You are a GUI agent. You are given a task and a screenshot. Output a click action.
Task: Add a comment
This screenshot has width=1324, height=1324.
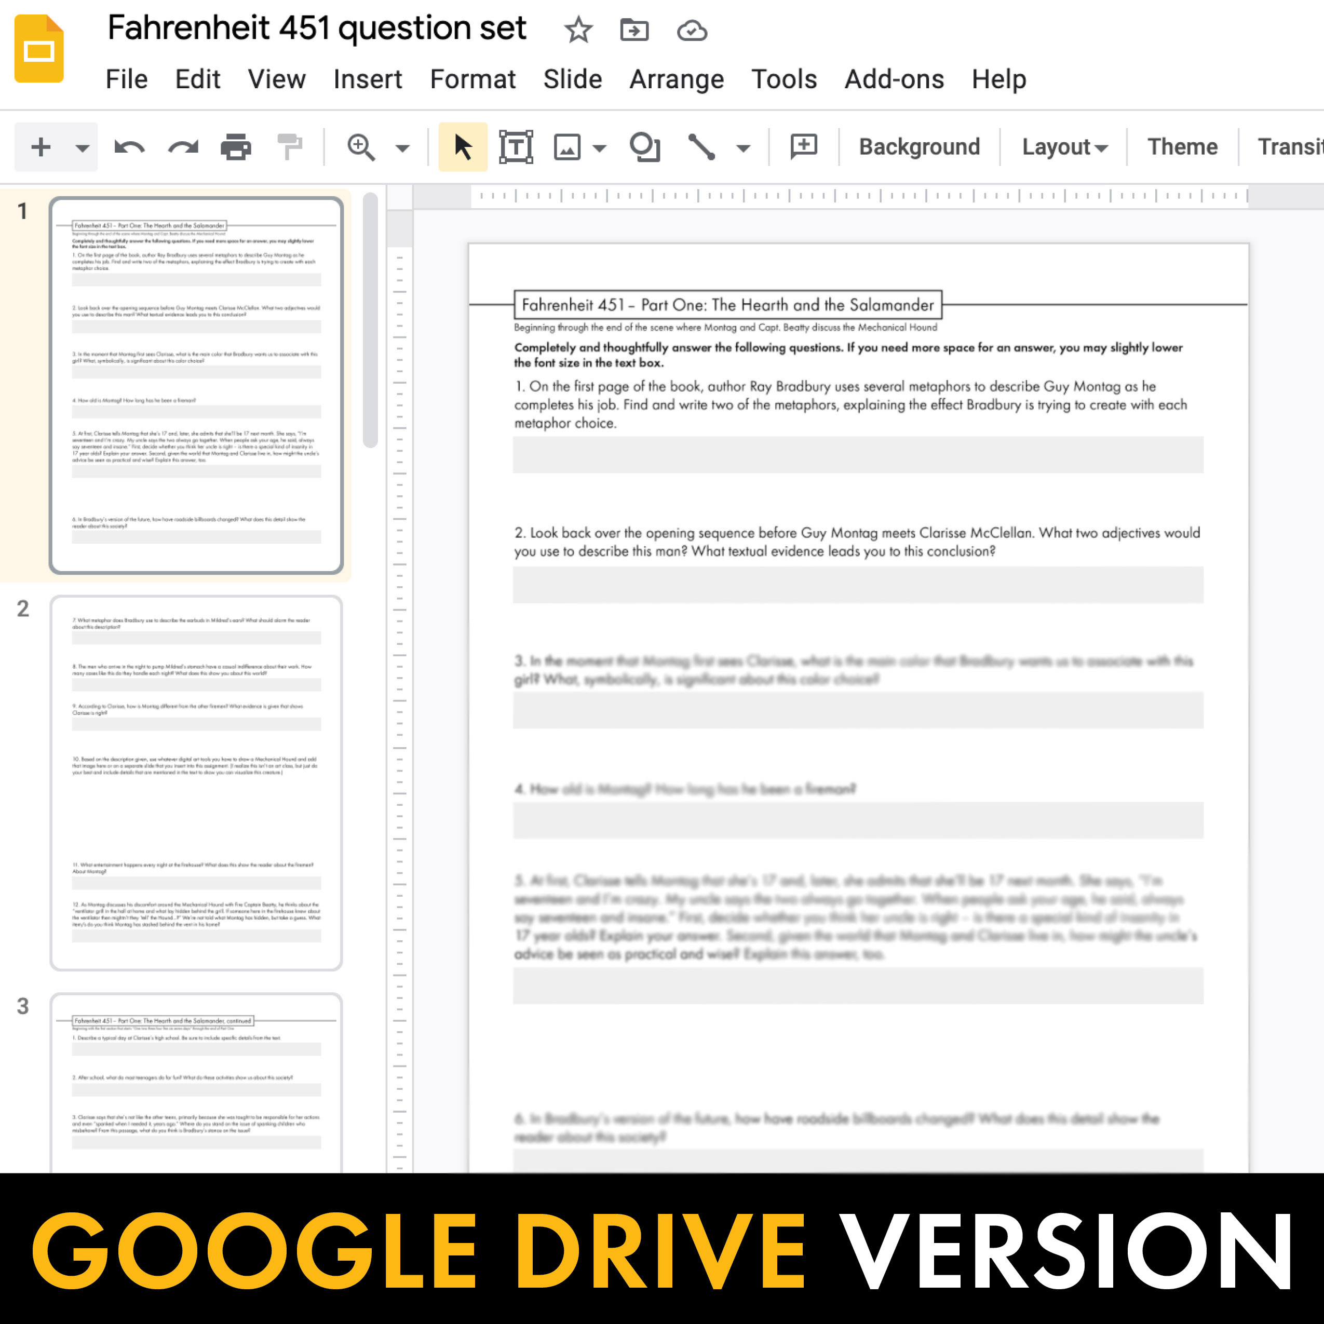[803, 146]
